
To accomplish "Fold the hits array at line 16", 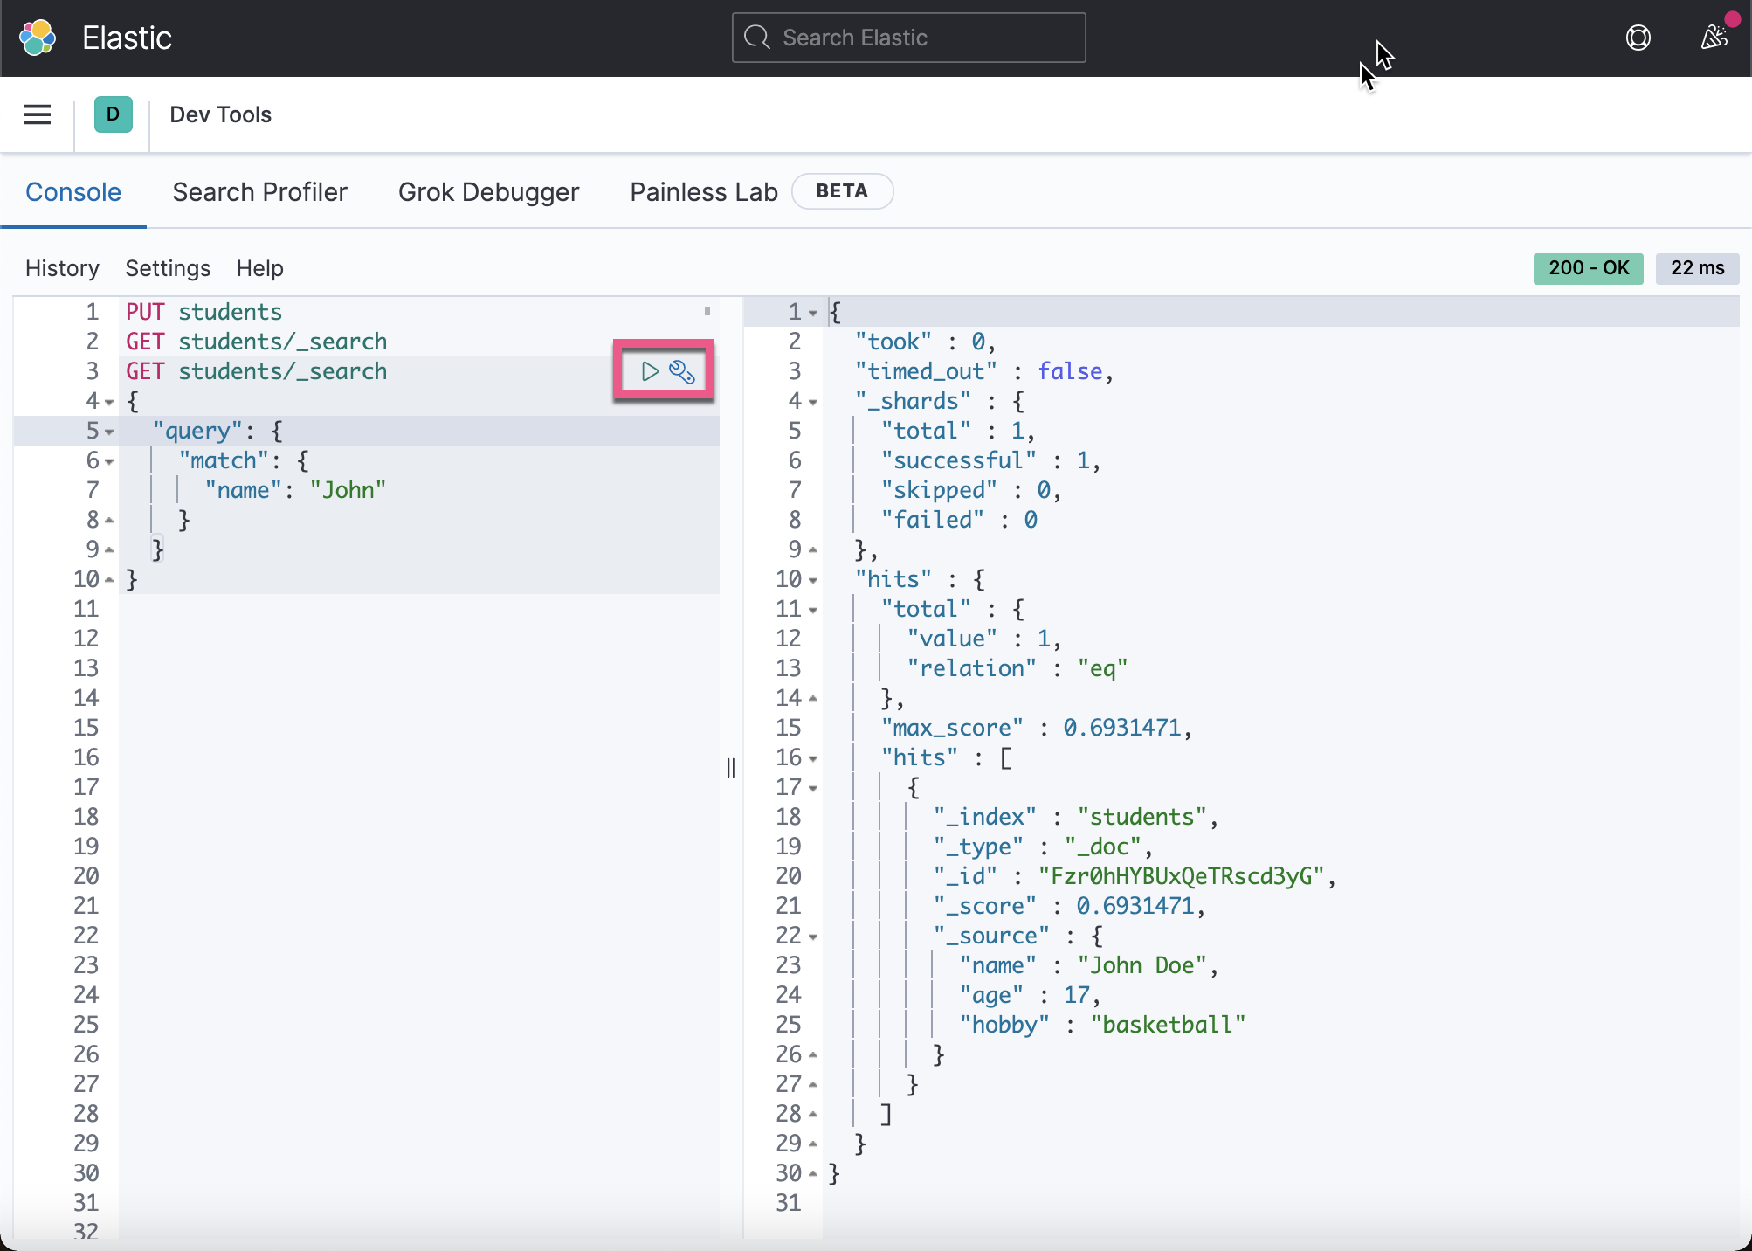I will point(813,758).
